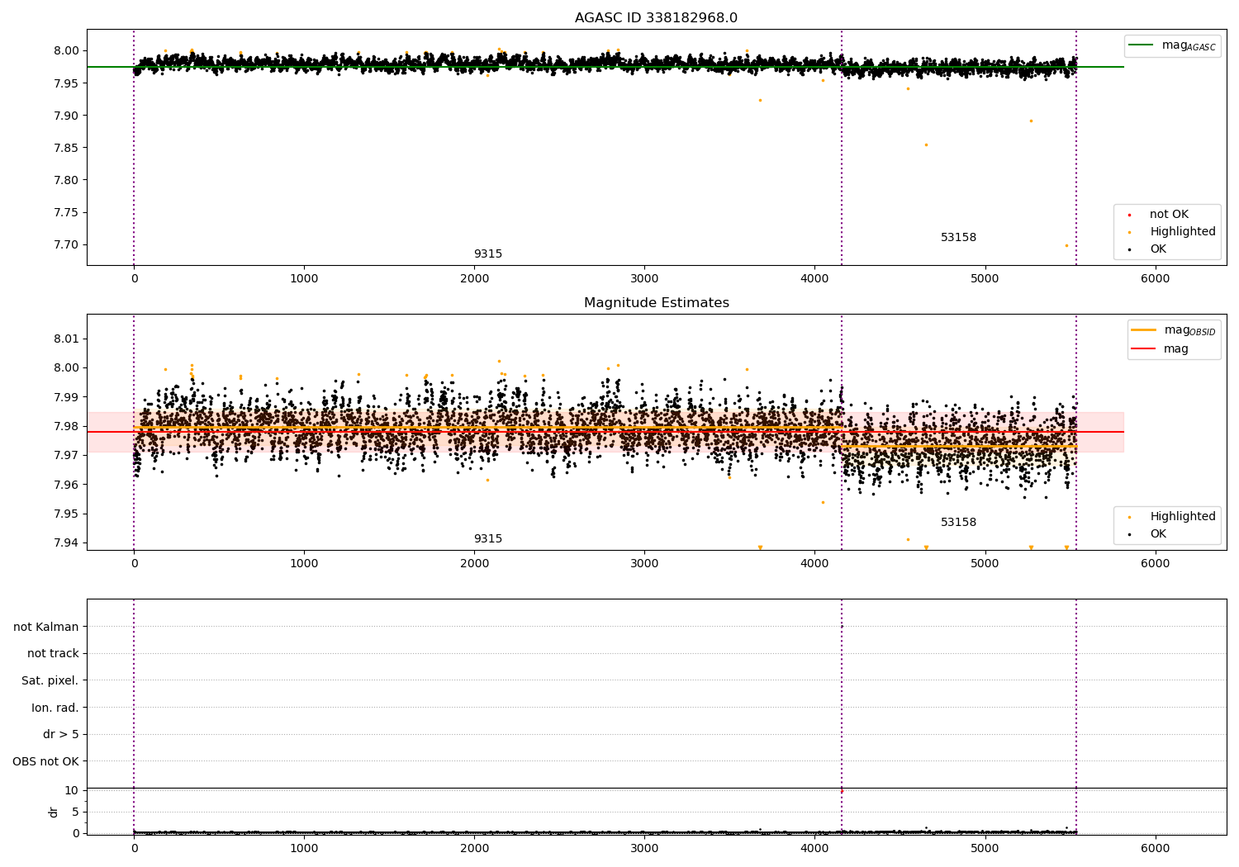
Task: Click the orange outlier point near magnitude 7.70
Action: click(x=1066, y=245)
